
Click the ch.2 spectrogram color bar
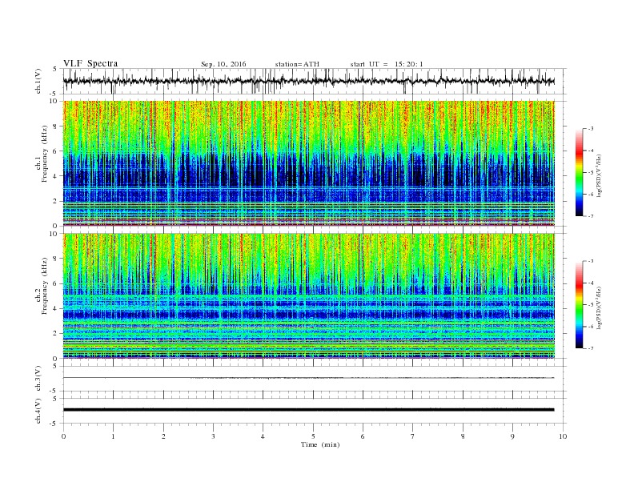579,304
